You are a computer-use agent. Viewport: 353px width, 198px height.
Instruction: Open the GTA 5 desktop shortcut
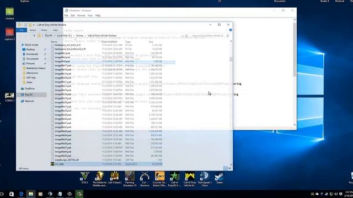click(84, 178)
